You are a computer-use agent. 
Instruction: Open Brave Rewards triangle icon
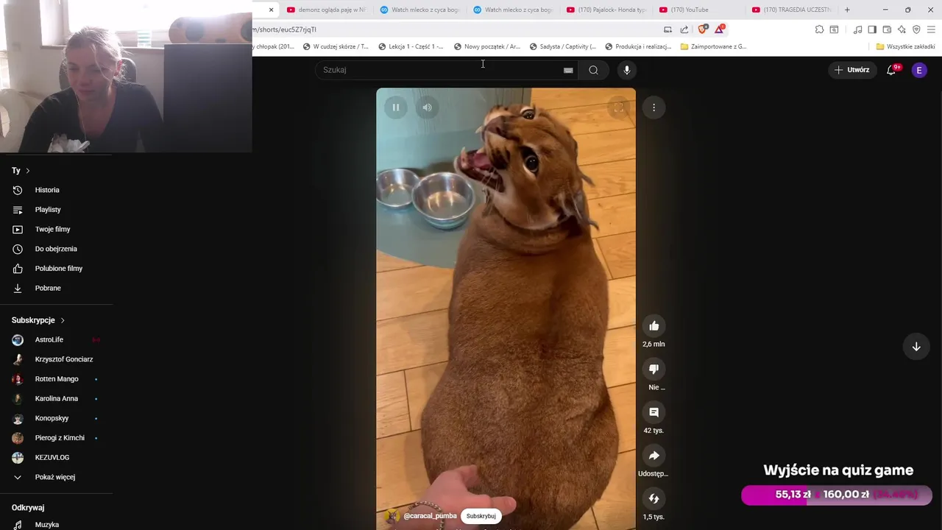click(719, 29)
